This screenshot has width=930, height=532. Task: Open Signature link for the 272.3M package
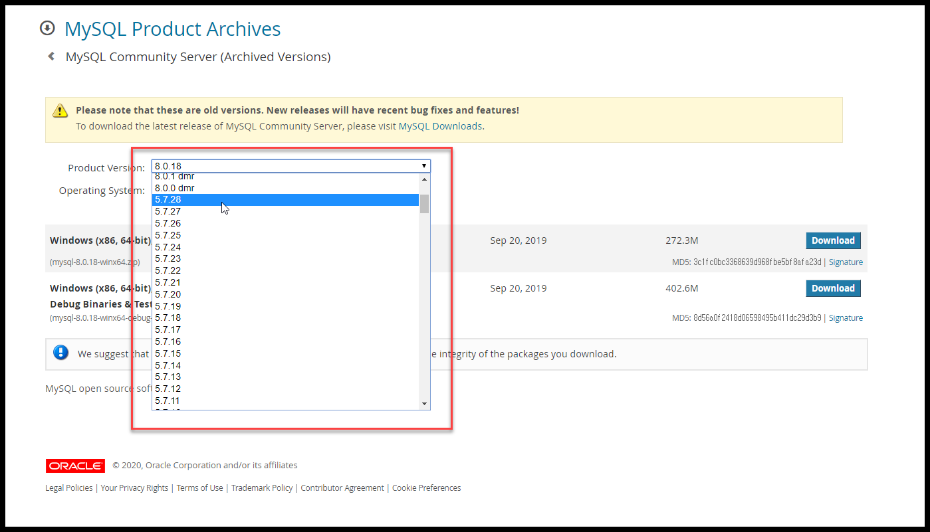pyautogui.click(x=846, y=262)
